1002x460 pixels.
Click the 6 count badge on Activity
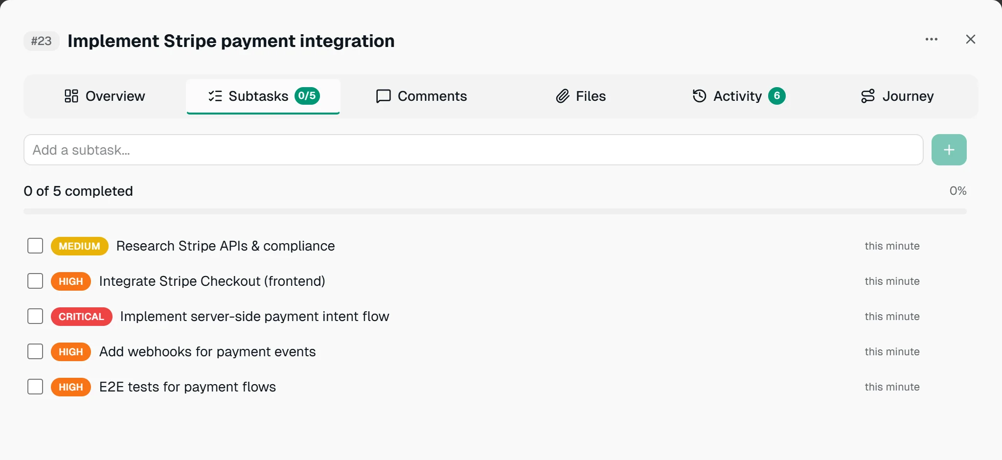777,96
